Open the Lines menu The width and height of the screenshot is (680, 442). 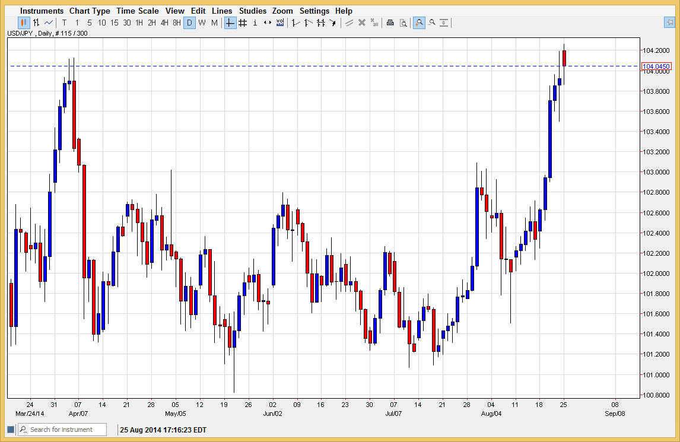tap(222, 11)
